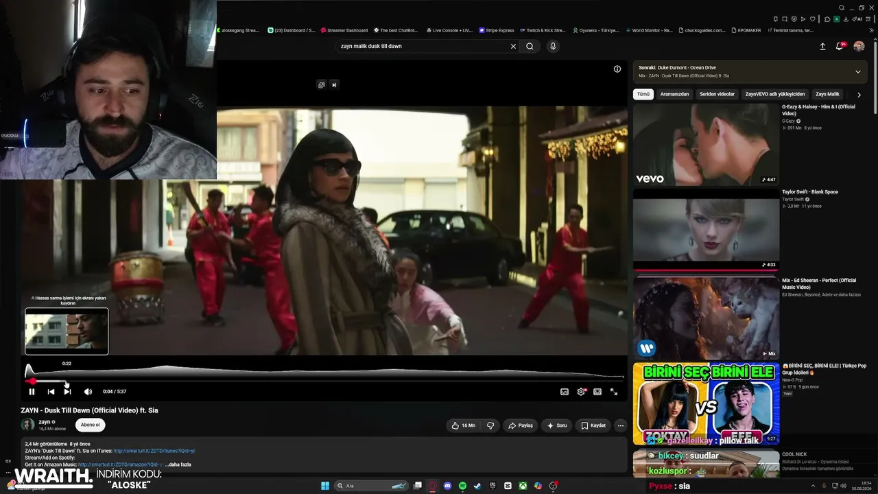
Task: Open the create upload button
Action: click(822, 47)
